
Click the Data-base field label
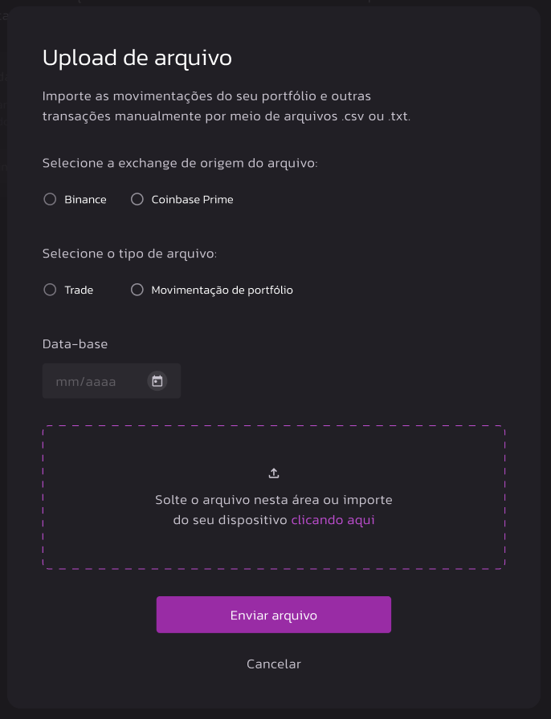pos(75,343)
